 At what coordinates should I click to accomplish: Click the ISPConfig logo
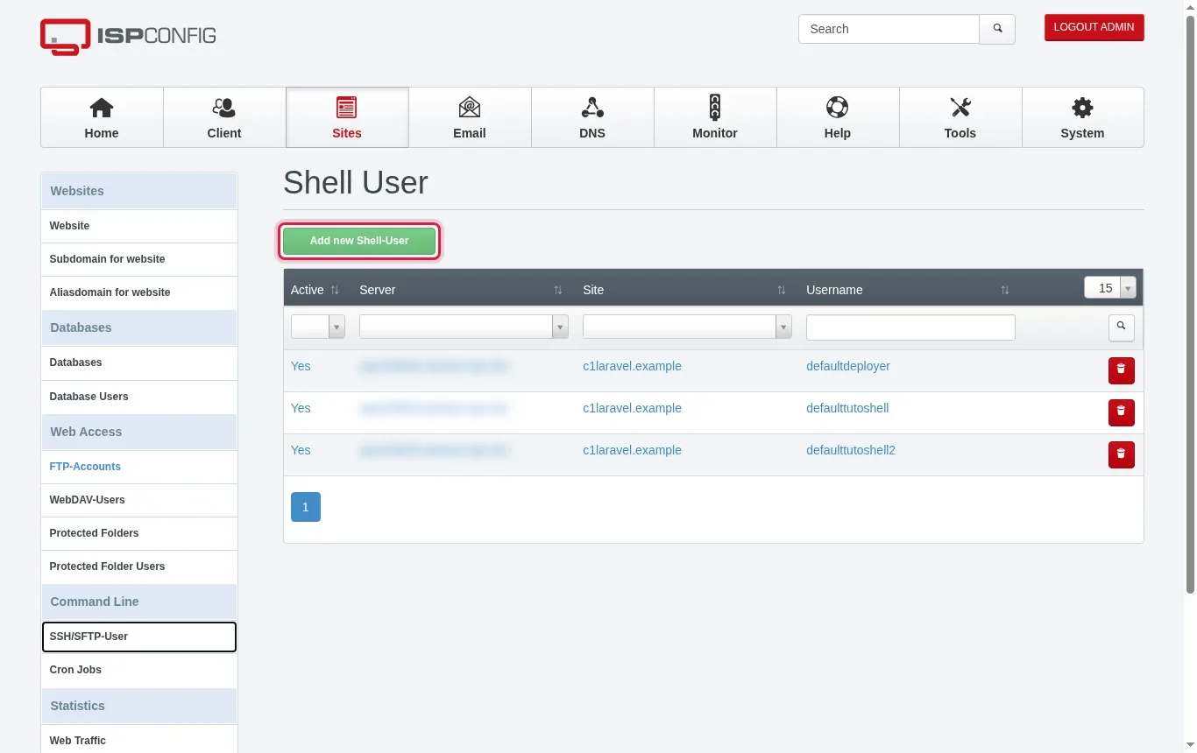128,36
